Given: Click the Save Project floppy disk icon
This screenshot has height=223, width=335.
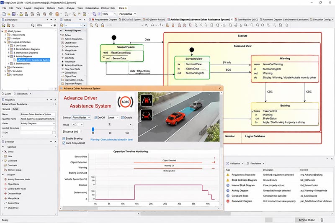Looking at the screenshot, I should click(14, 14).
